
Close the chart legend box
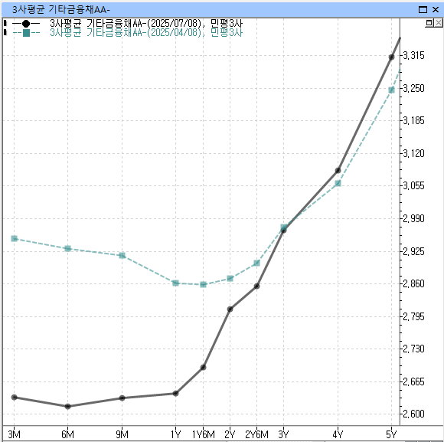(x=439, y=23)
